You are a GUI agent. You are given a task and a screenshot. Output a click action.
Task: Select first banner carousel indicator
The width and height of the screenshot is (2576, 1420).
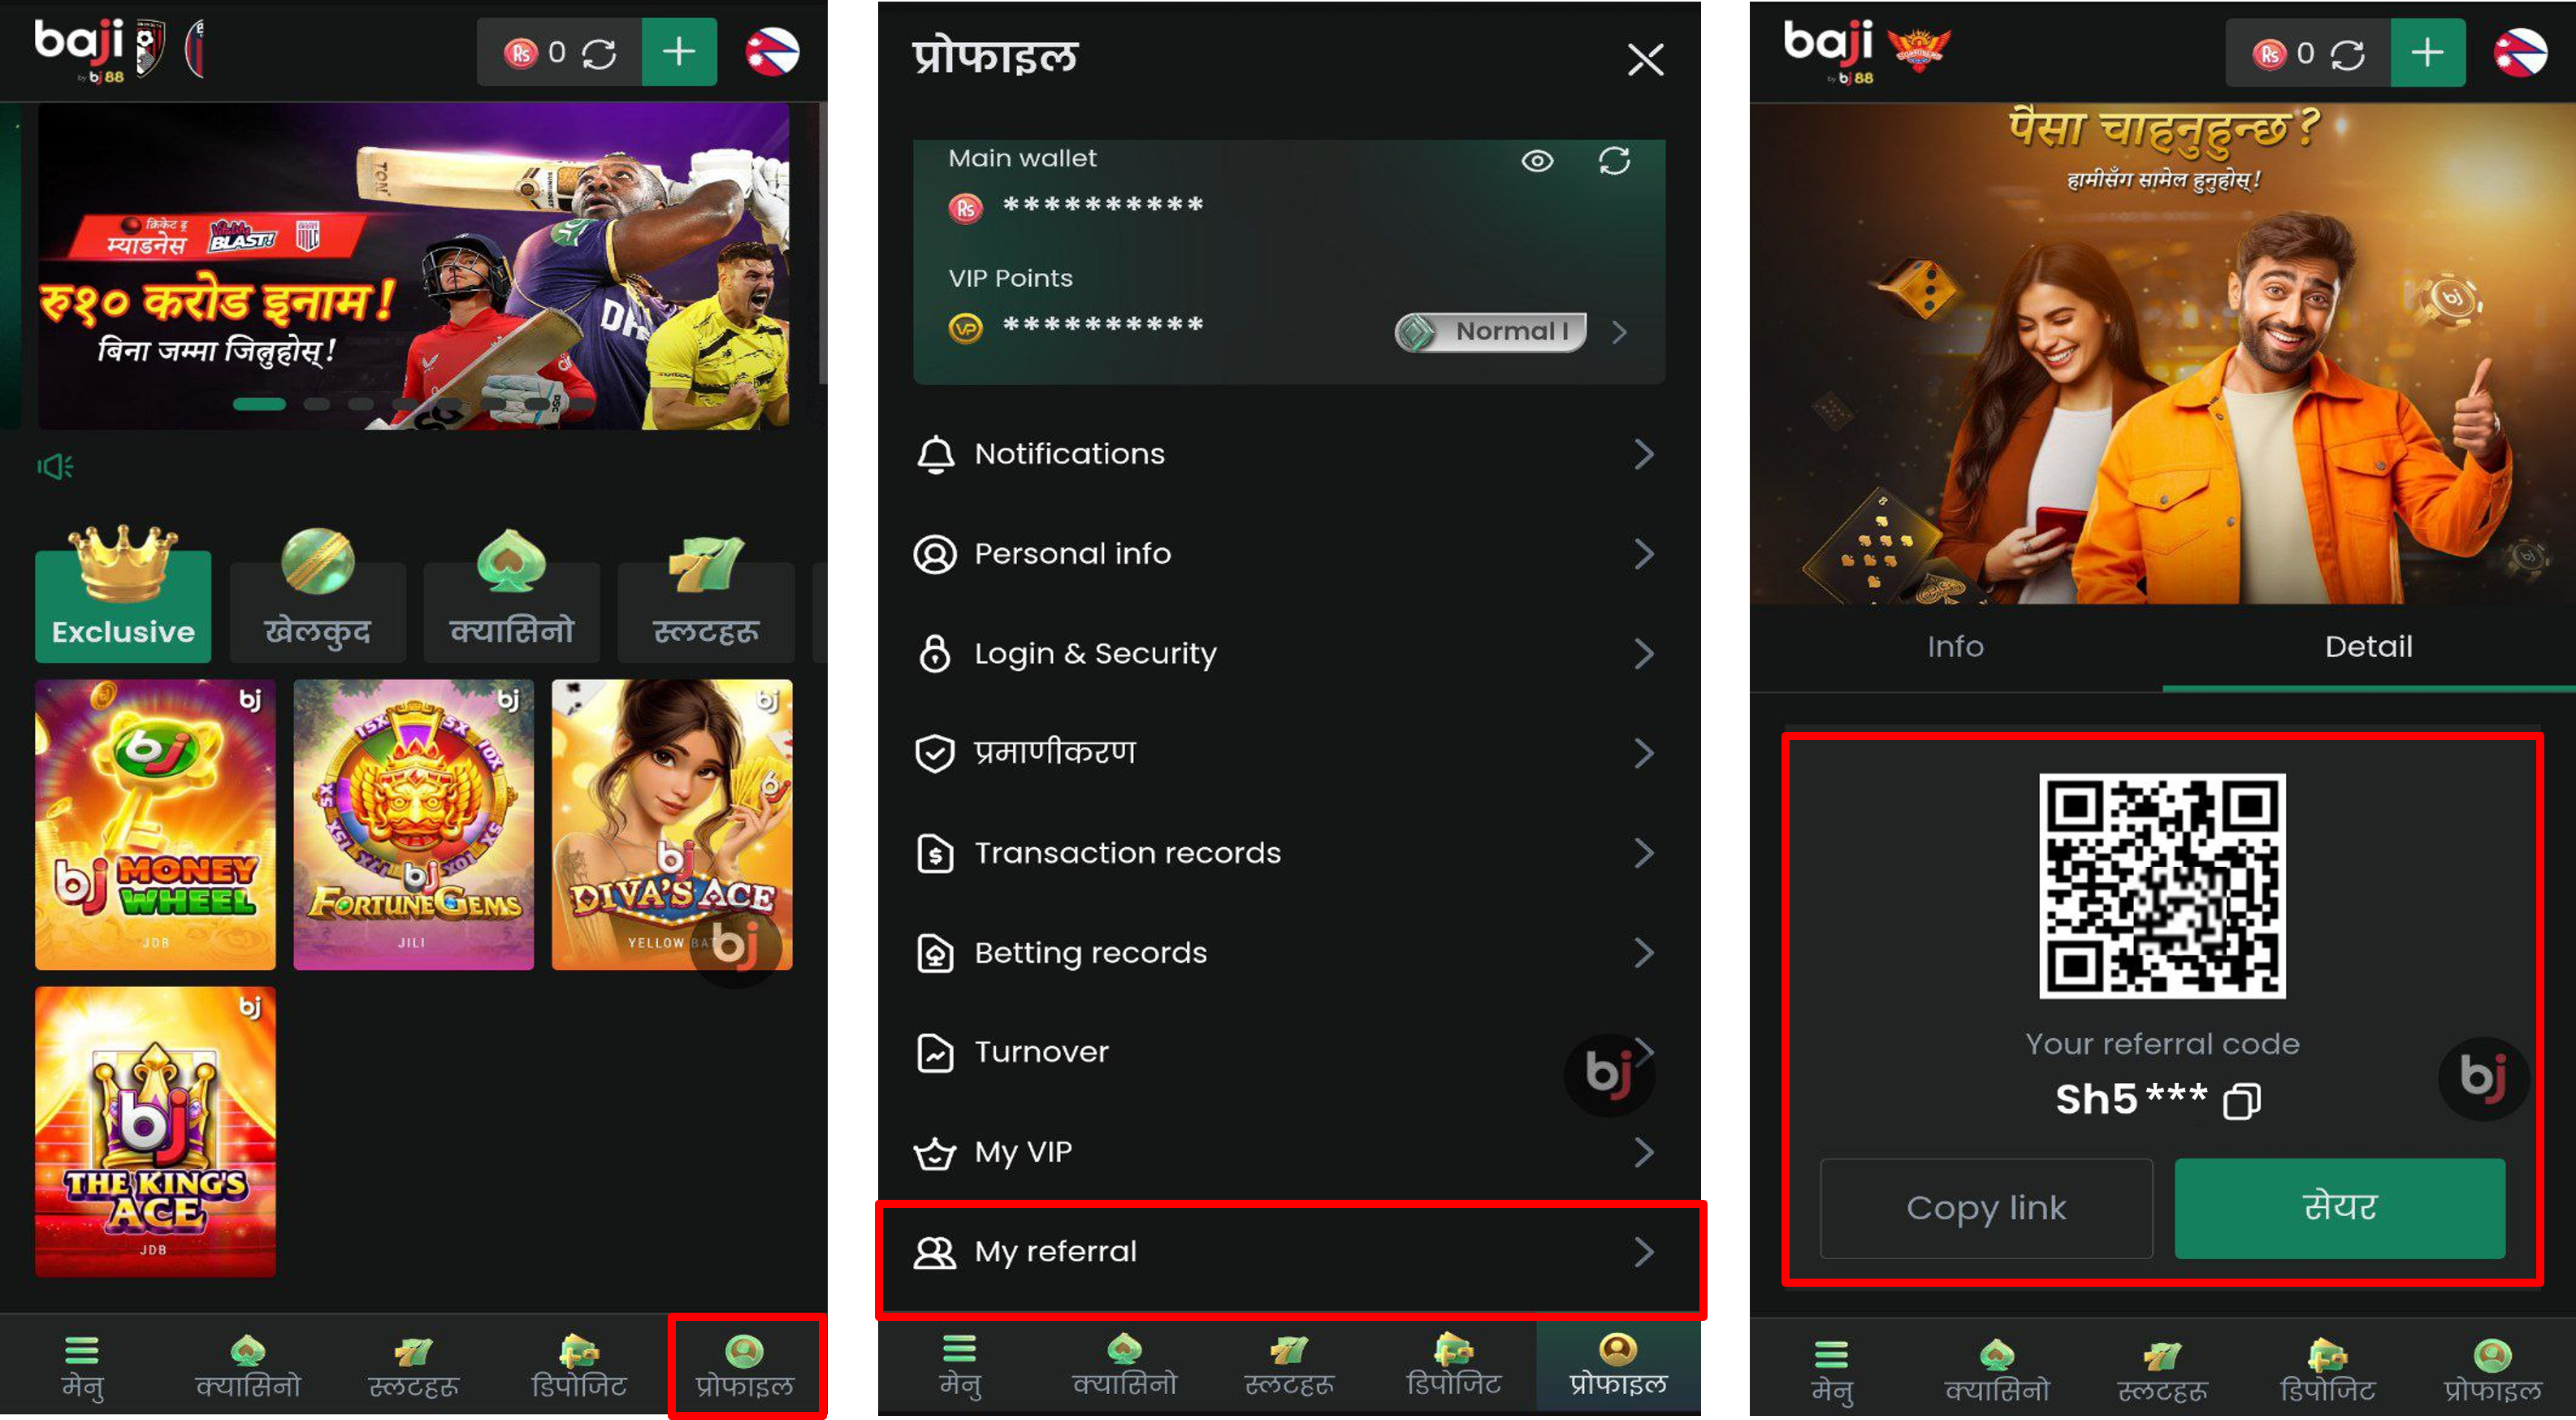pos(259,404)
